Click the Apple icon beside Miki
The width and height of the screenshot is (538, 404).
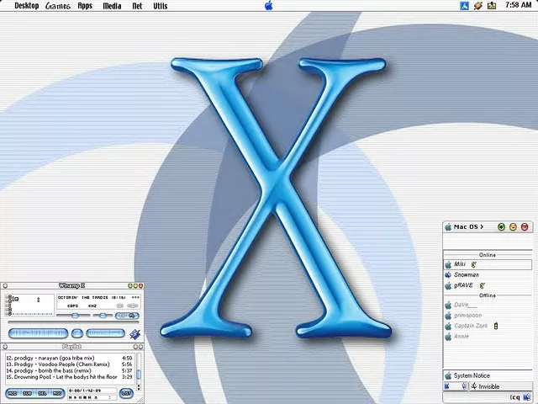coord(448,264)
